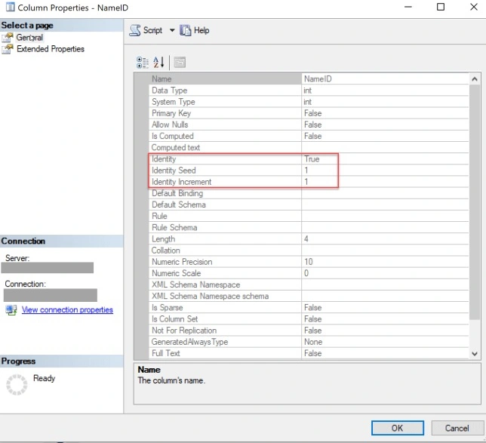Select the Extended Properties page
This screenshot has width=486, height=443.
(x=51, y=49)
